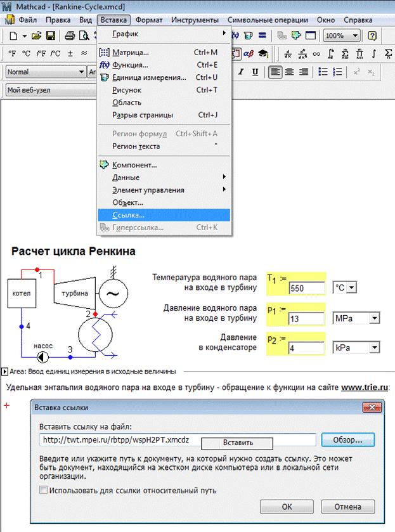This screenshot has height=532, width=395.
Task: Create a new worksheet with New icon
Action: [x=13, y=36]
